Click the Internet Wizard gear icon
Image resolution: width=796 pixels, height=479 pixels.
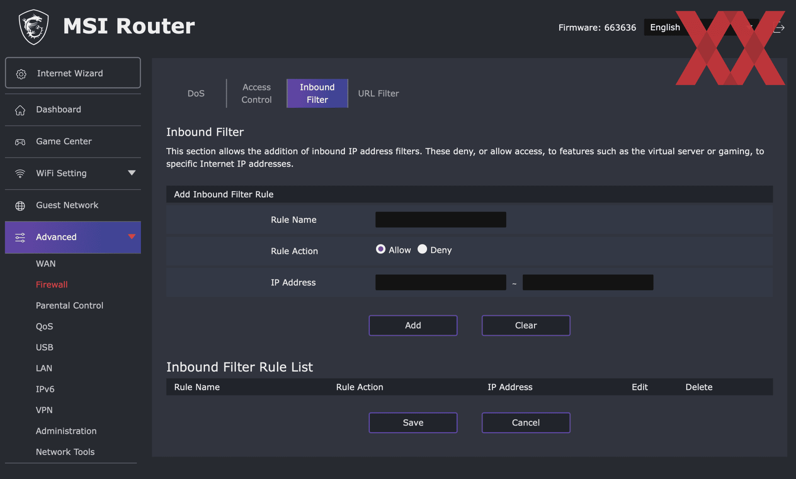coord(21,74)
